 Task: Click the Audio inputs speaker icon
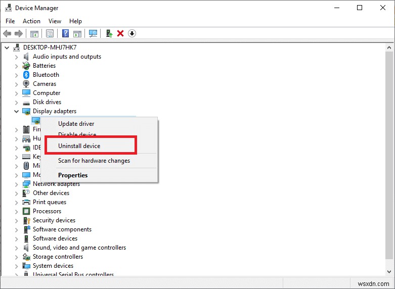click(x=26, y=57)
